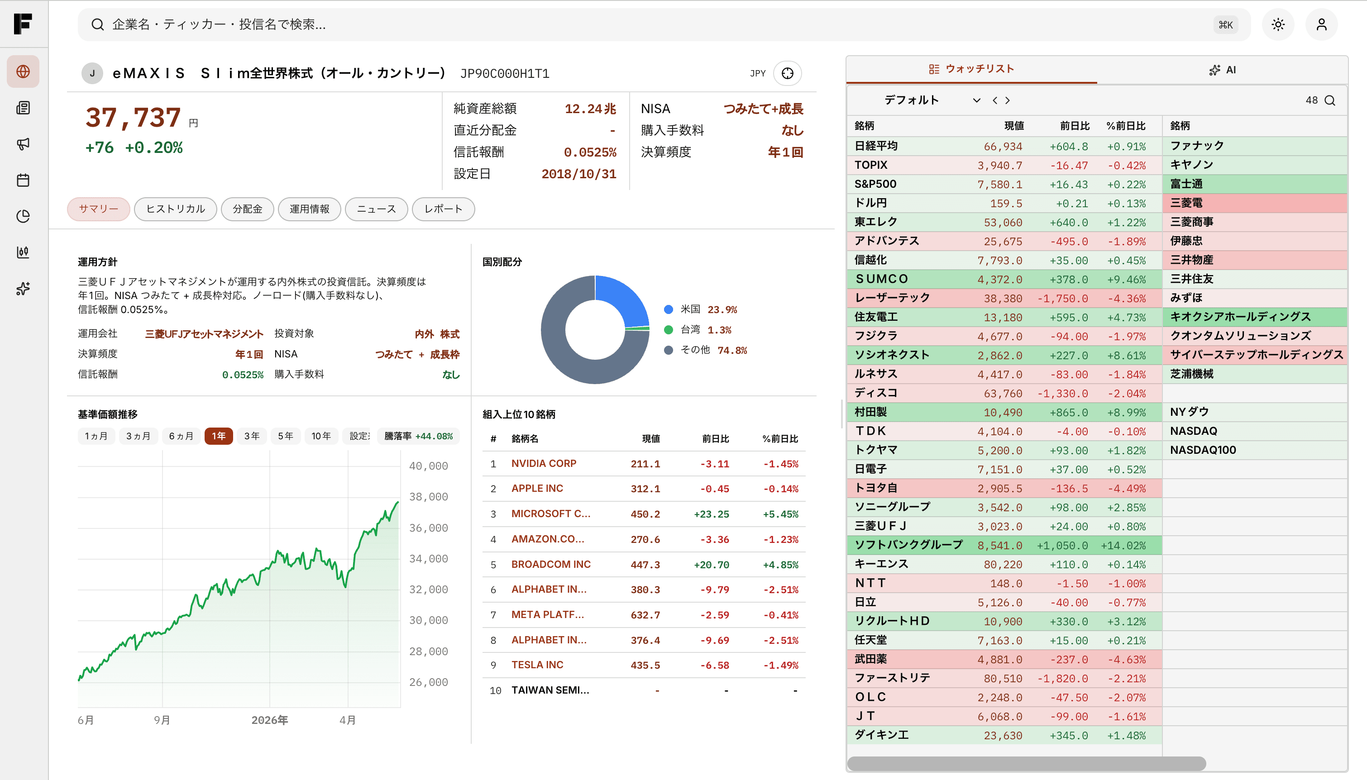This screenshot has height=780, width=1367.
Task: Click the 米国 blue legend dot
Action: [x=668, y=309]
